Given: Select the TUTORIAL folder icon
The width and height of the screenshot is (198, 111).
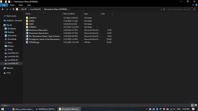Looking at the screenshot, I should (27, 27).
